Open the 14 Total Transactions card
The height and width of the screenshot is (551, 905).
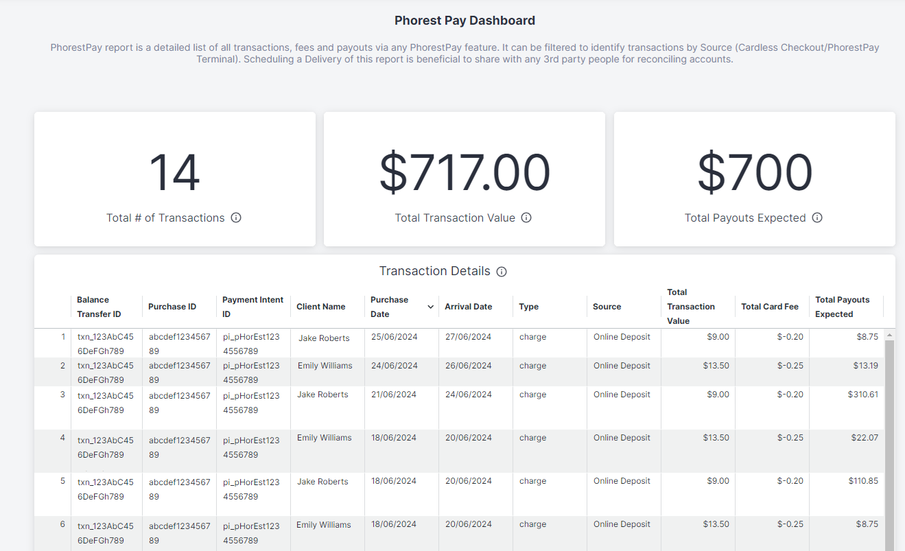click(x=175, y=179)
